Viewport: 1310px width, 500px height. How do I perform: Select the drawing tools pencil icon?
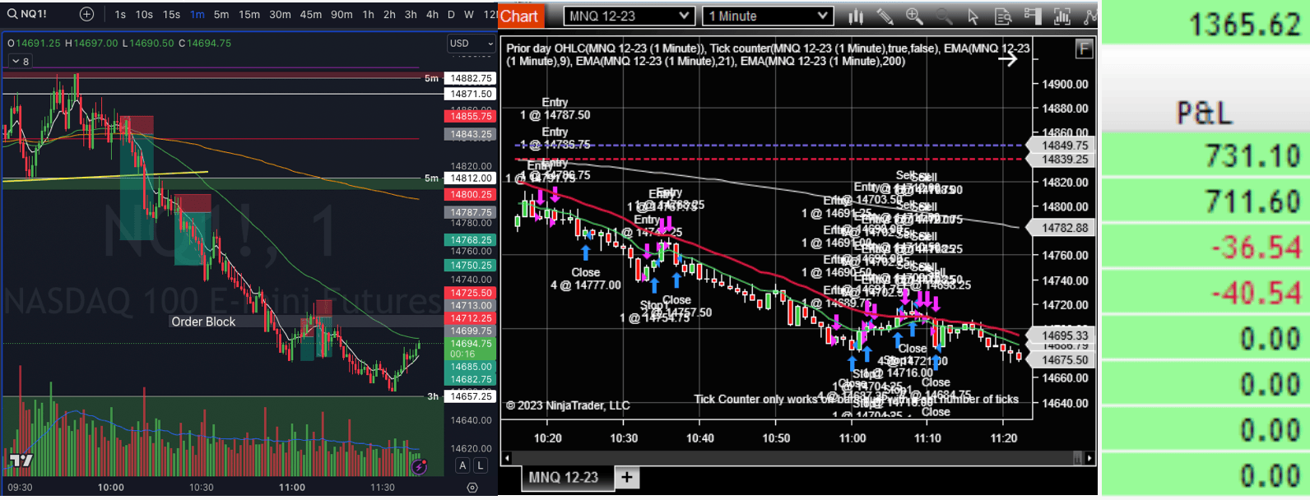click(885, 16)
